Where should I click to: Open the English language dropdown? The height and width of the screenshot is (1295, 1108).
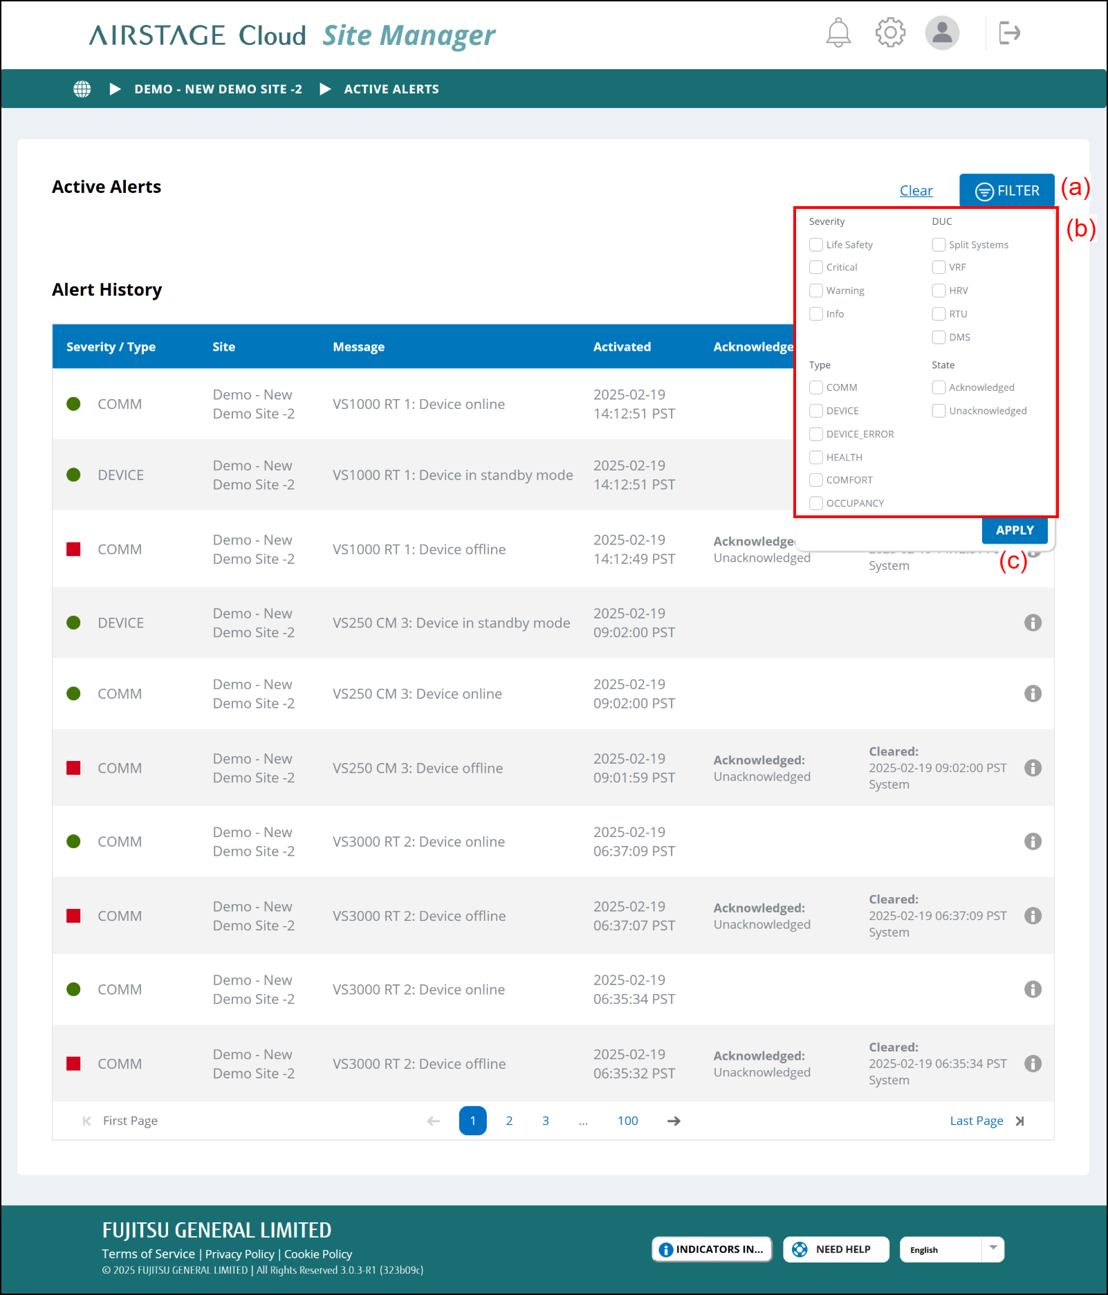(952, 1249)
